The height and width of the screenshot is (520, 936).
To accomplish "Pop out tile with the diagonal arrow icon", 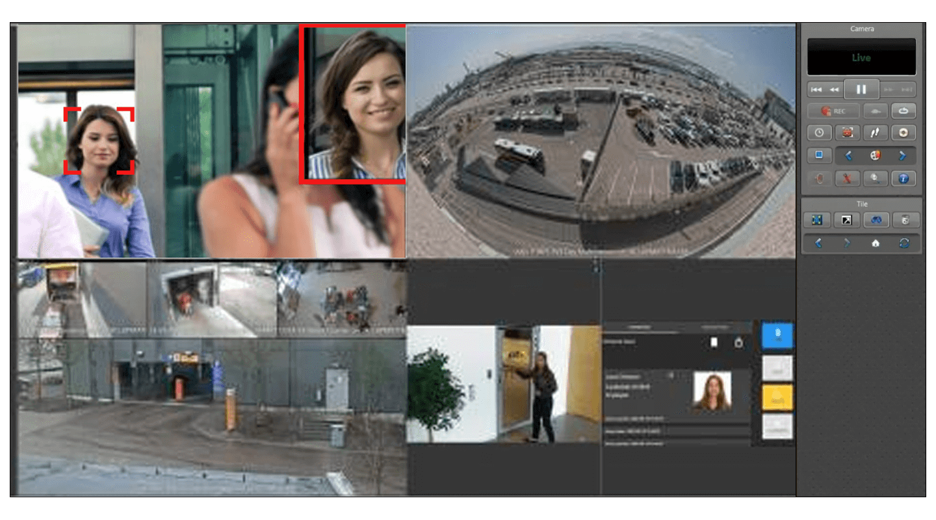I will pos(847,220).
